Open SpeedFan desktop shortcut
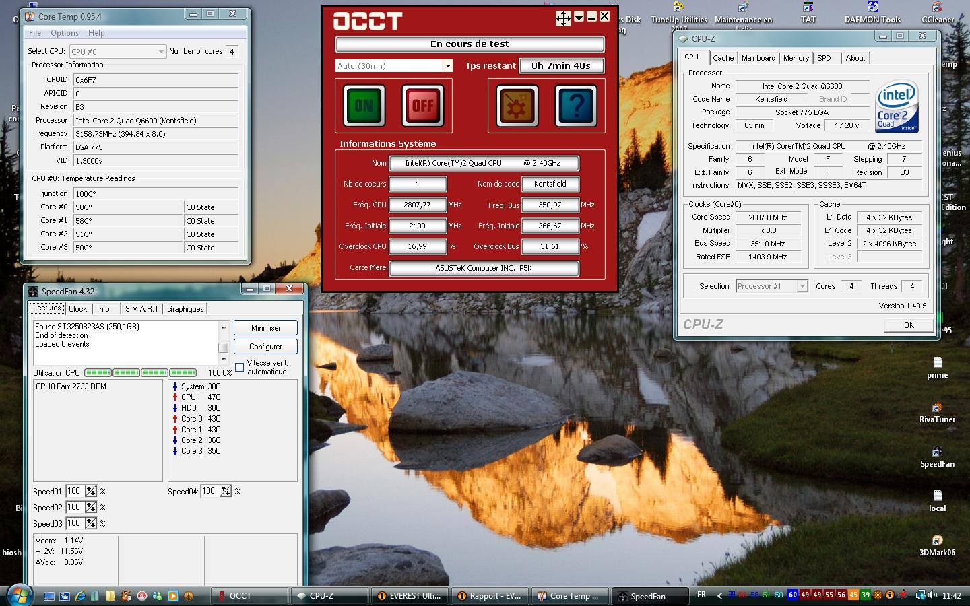 click(937, 457)
